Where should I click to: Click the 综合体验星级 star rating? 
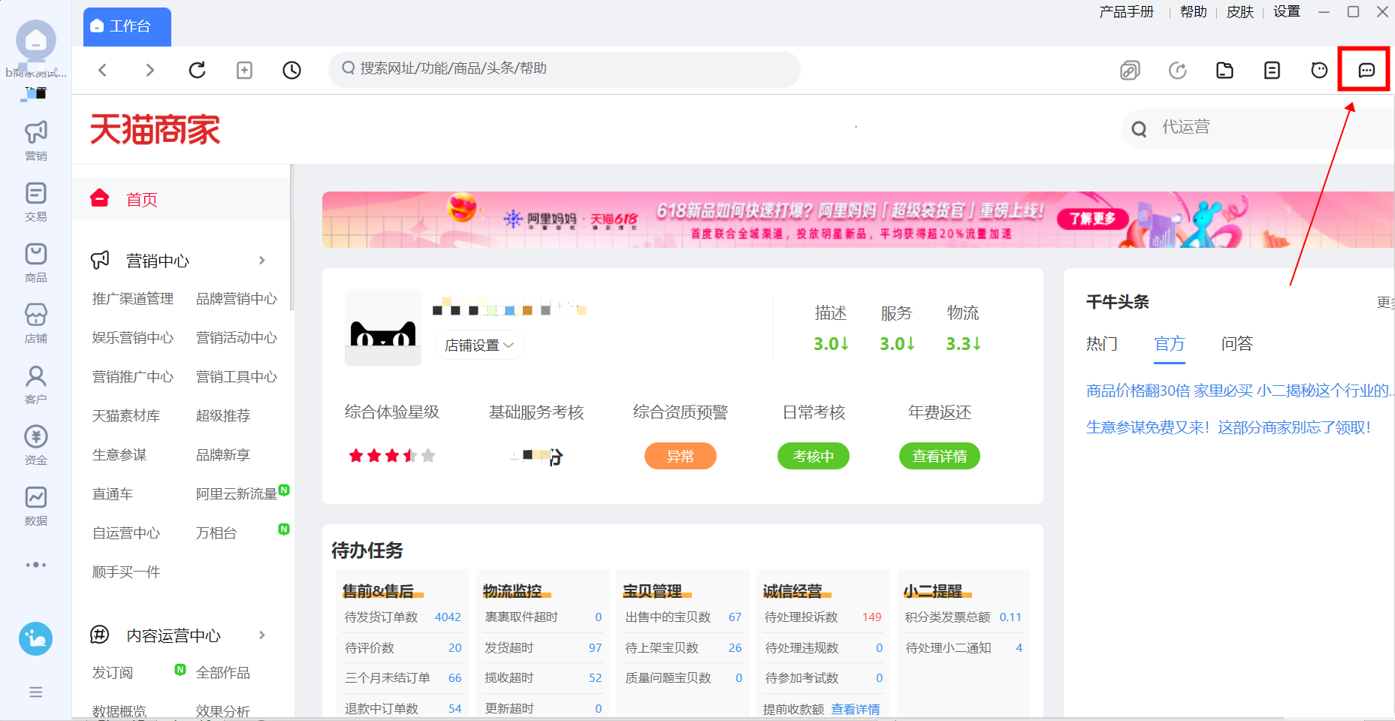[391, 456]
